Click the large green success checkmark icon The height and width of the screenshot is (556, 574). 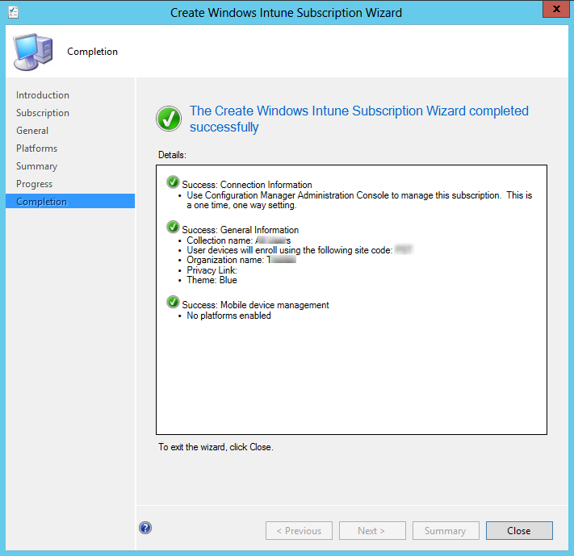tap(169, 119)
